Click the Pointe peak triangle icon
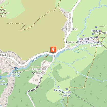This screenshot has width=107, height=107. (2, 7)
